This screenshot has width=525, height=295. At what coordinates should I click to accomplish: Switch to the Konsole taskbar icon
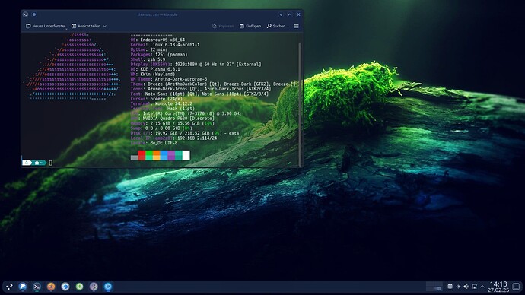(x=37, y=287)
